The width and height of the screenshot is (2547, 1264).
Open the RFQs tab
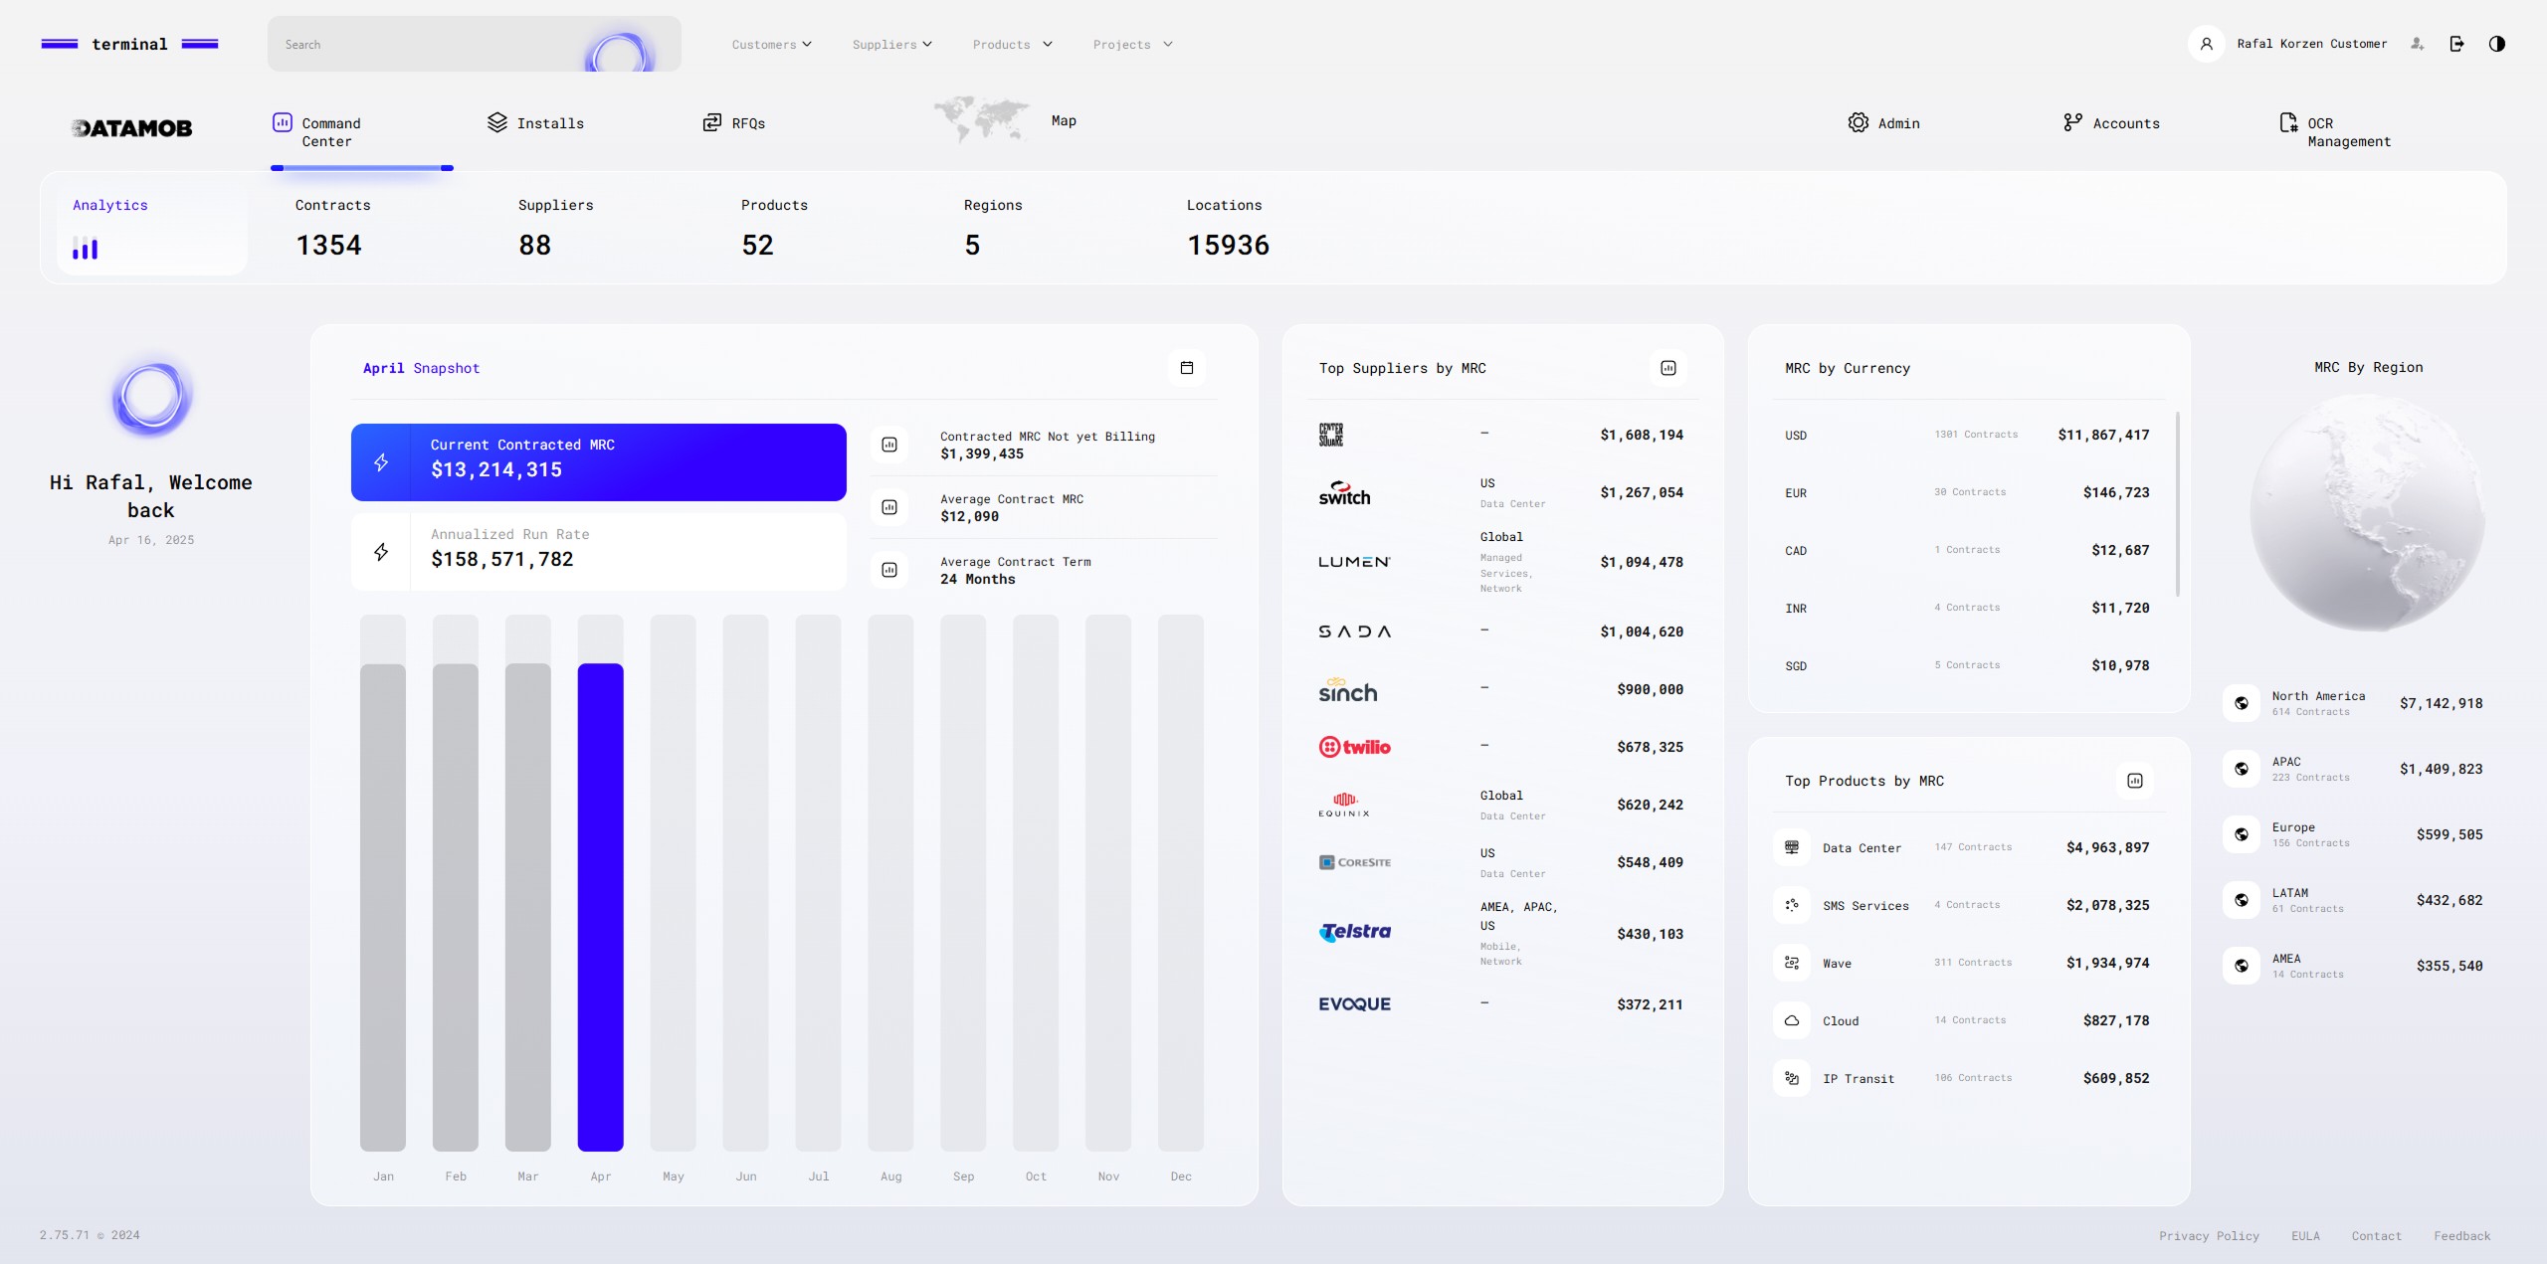(734, 123)
